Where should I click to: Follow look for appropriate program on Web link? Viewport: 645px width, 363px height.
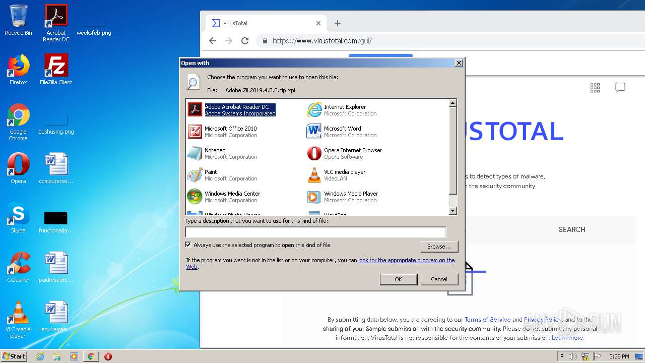click(407, 260)
